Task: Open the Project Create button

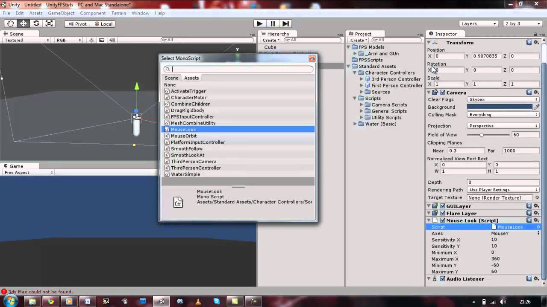Action: [358, 40]
